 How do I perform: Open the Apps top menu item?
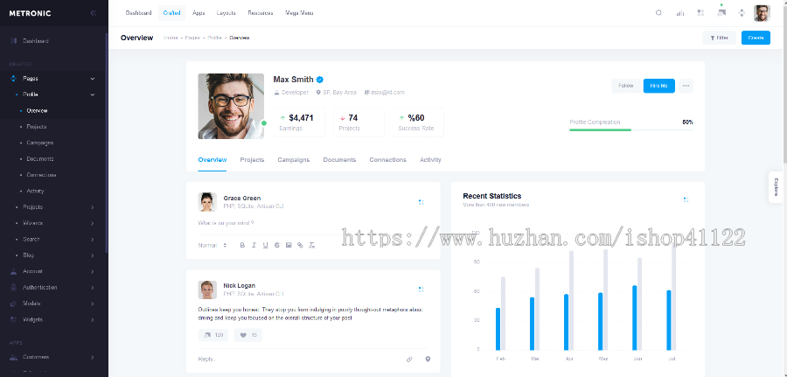[x=198, y=13]
